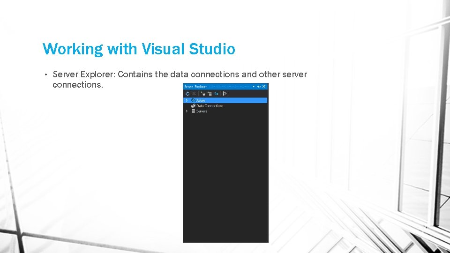Click the Refresh icon in Server Explorer
Screen dimensions: 450x253
187,94
